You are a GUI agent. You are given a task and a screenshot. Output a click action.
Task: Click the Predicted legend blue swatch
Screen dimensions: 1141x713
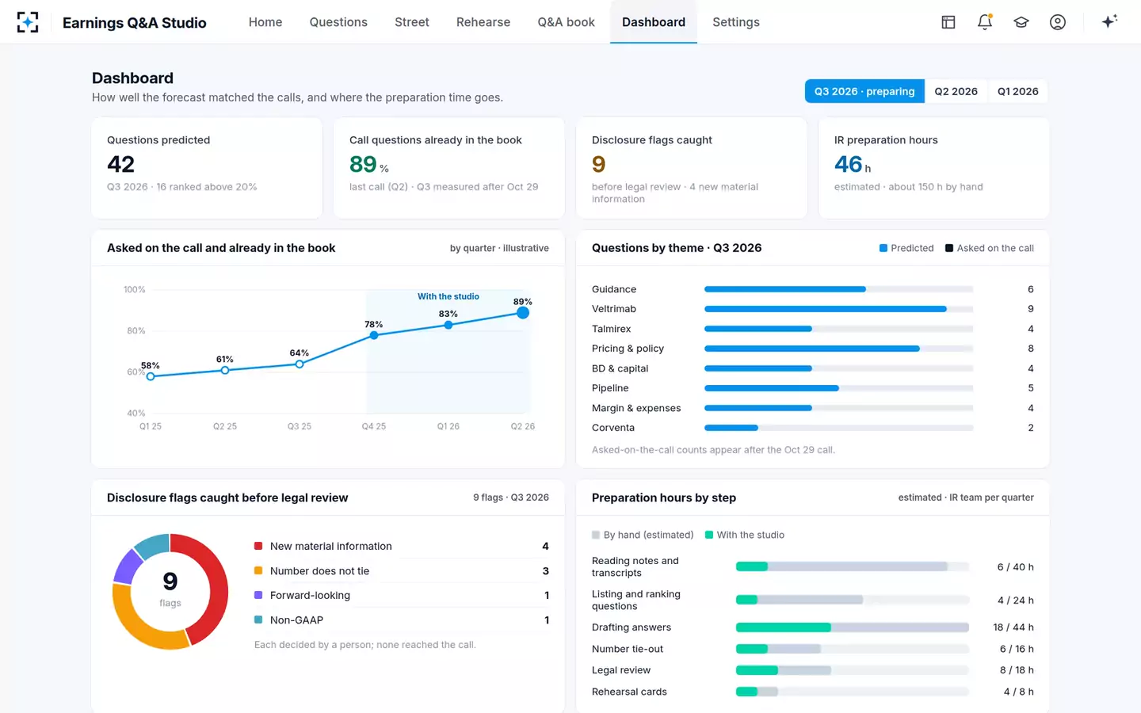pos(883,248)
